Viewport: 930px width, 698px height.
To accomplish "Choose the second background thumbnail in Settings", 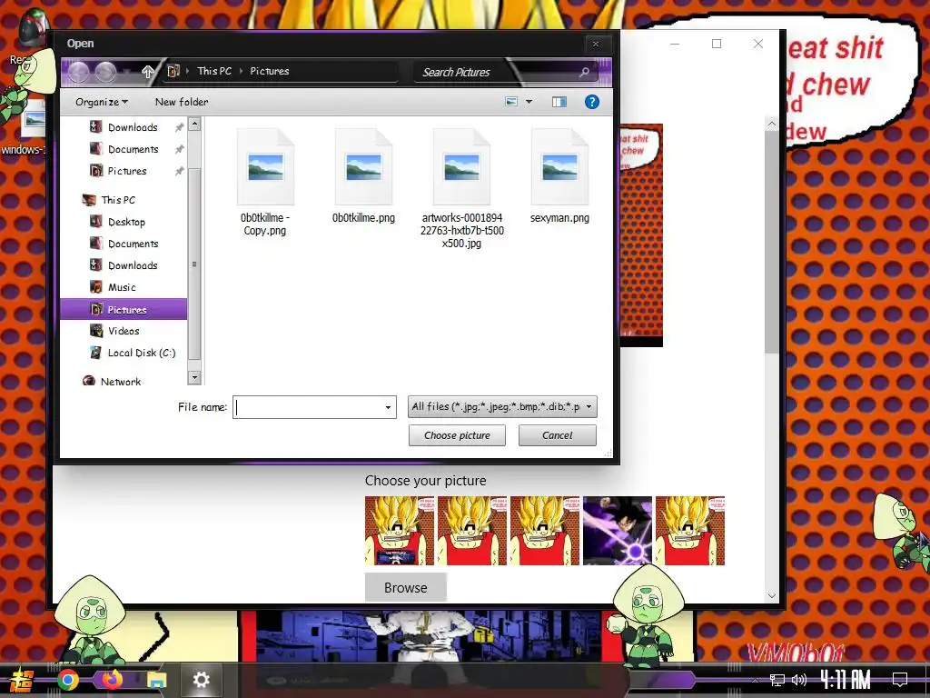I will (x=472, y=531).
